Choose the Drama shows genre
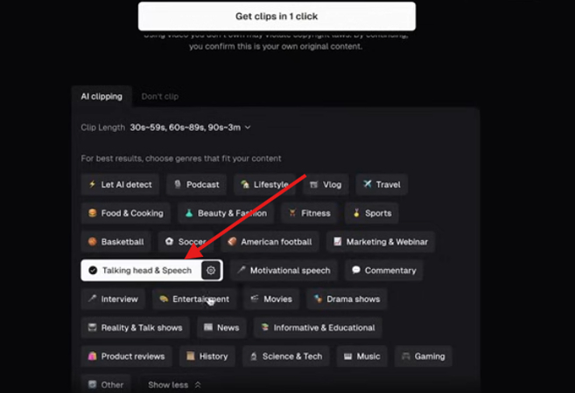Screen dimensions: 575x393 coord(347,299)
